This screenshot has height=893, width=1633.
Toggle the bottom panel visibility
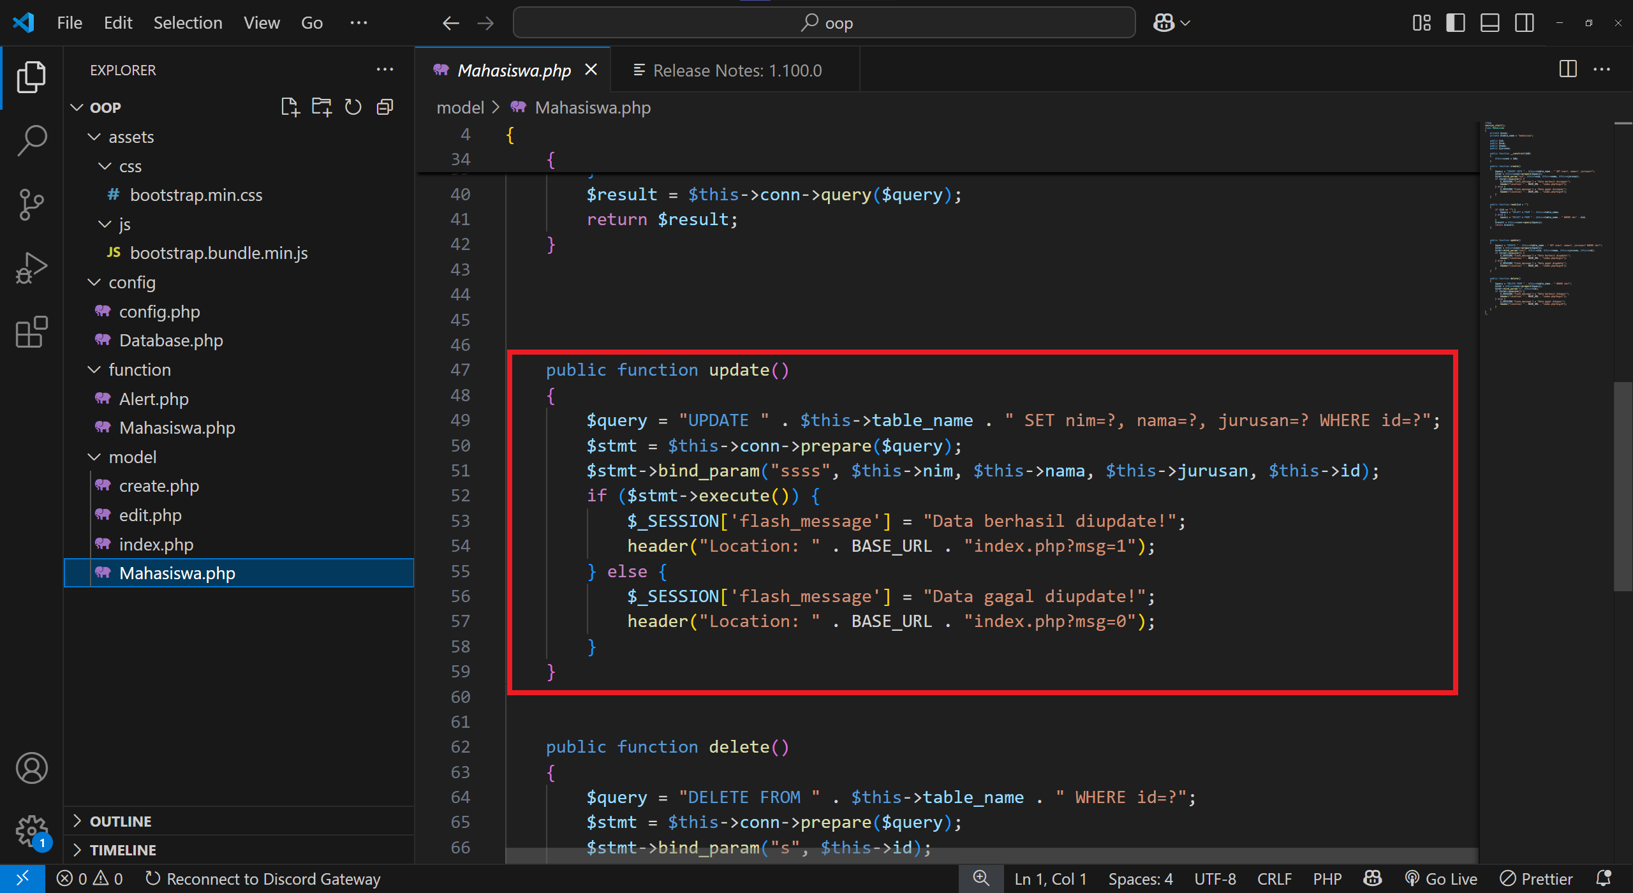(x=1489, y=23)
